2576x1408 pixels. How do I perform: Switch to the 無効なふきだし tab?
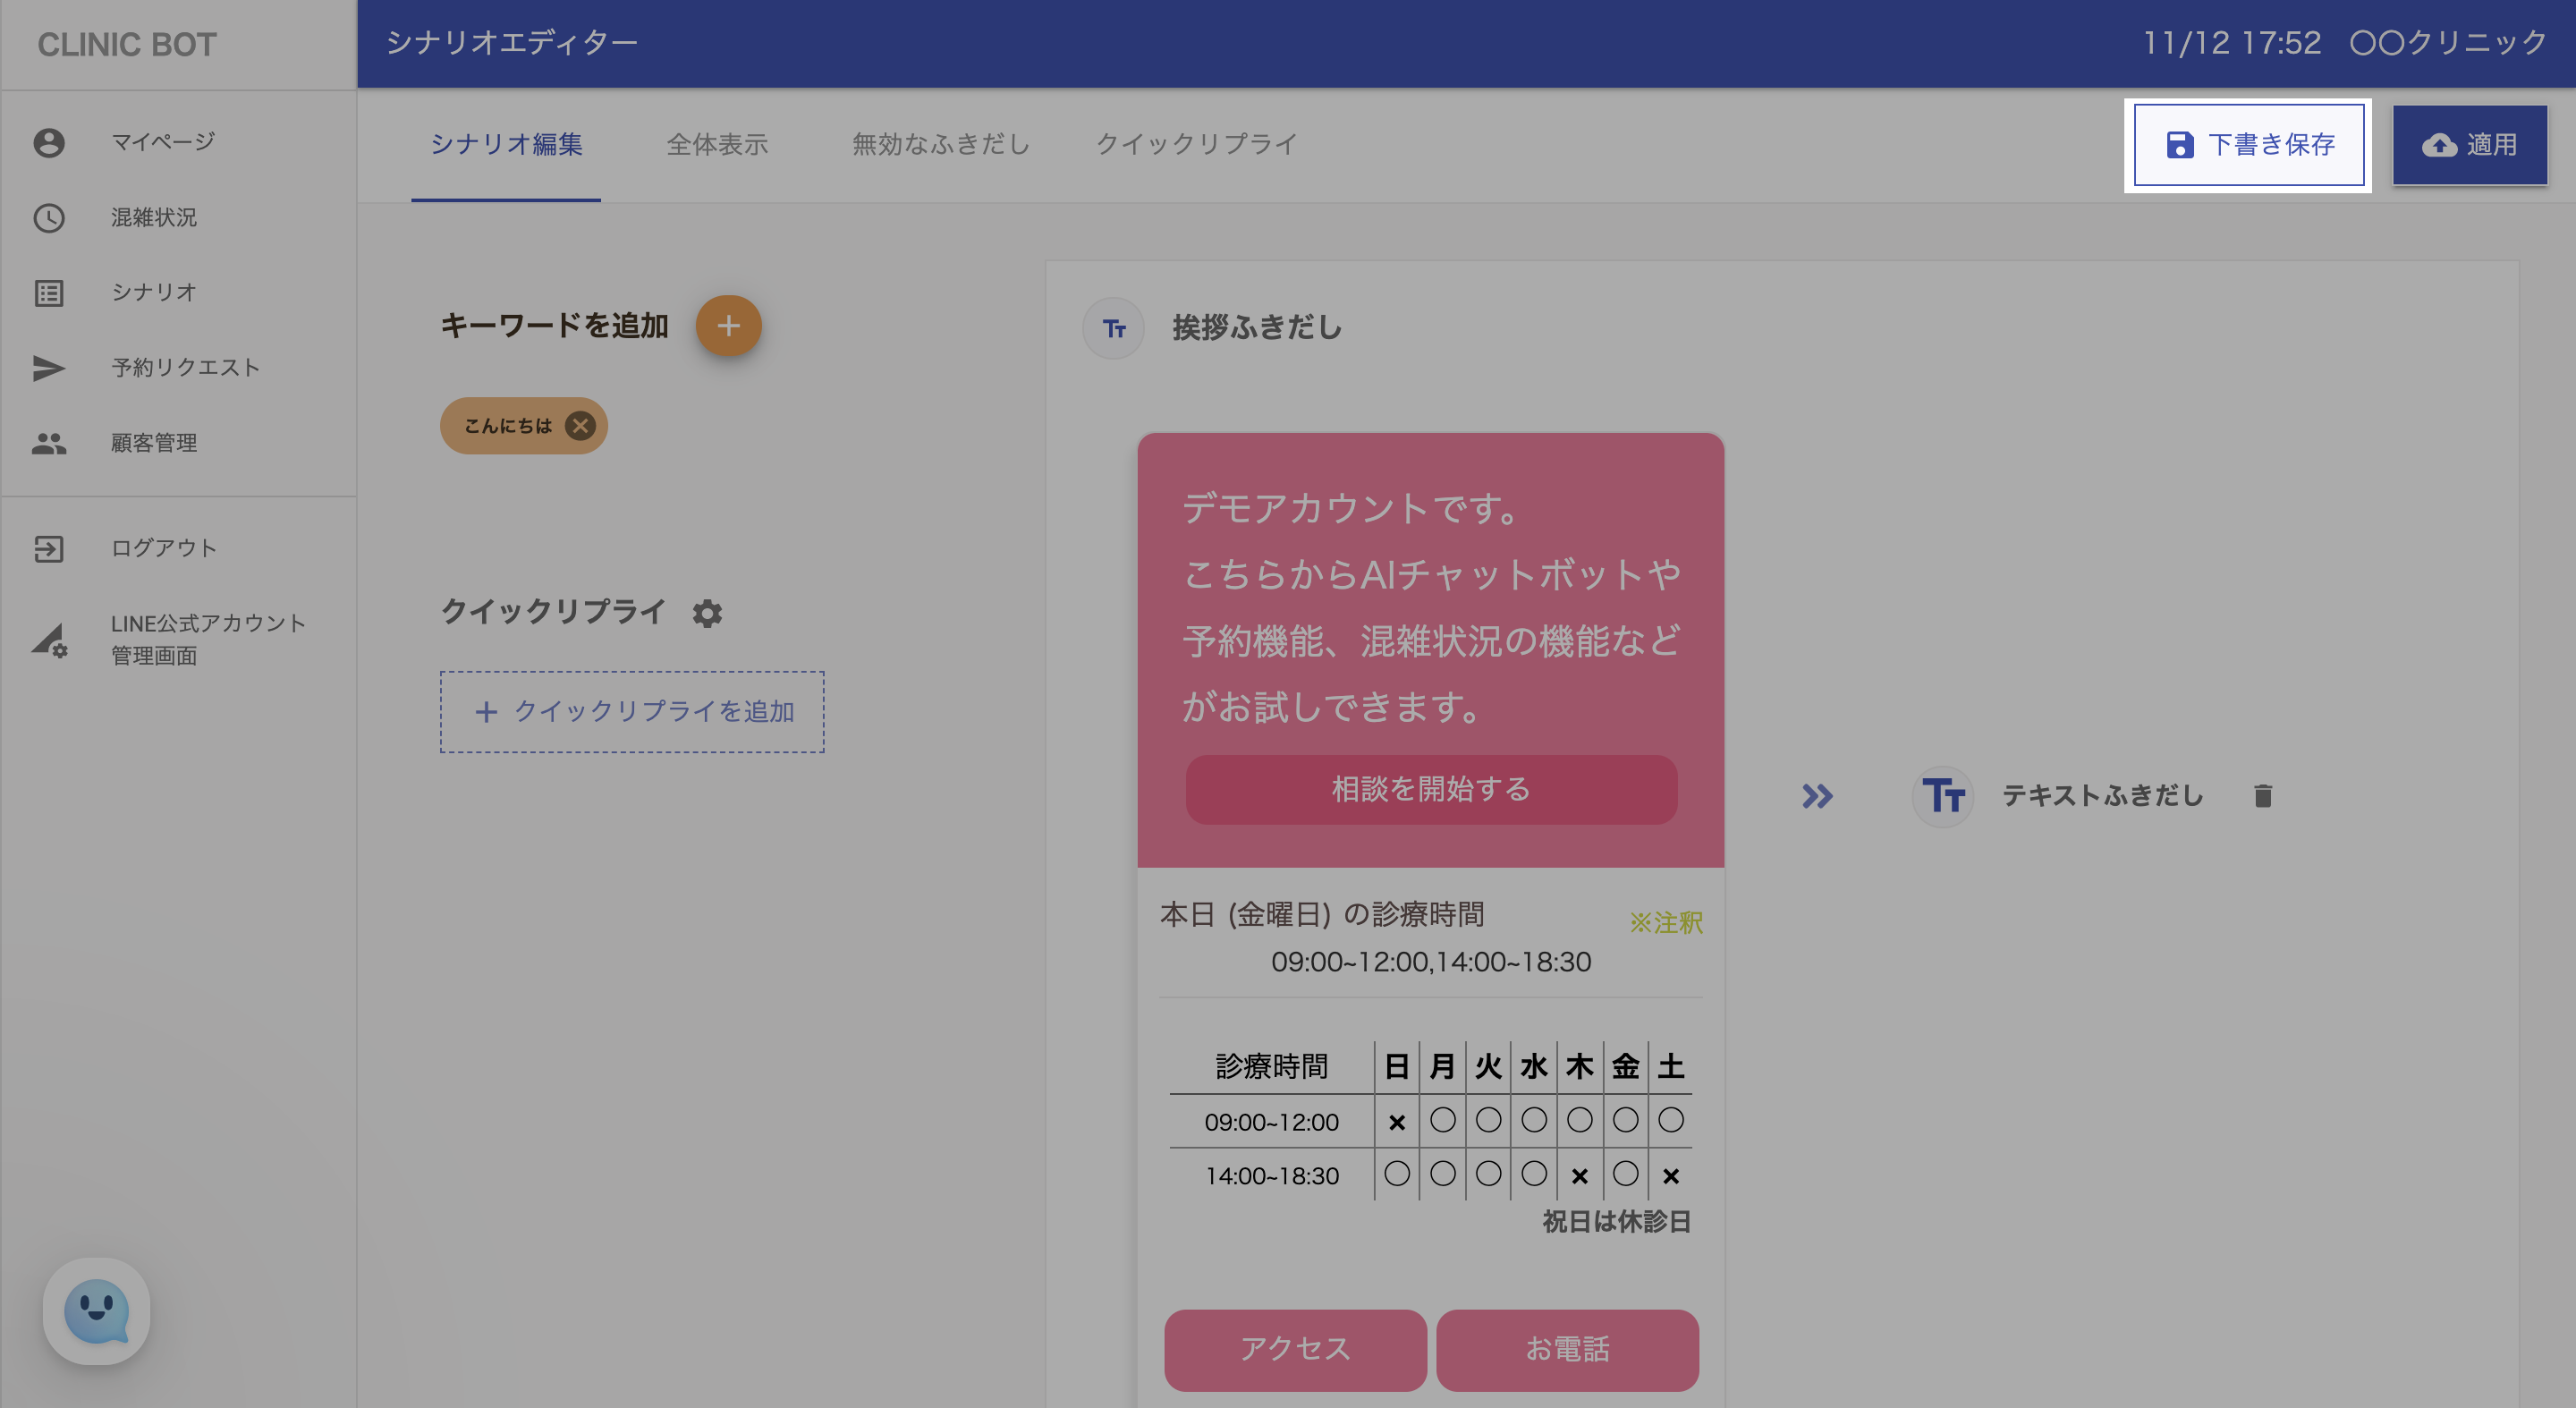click(940, 144)
